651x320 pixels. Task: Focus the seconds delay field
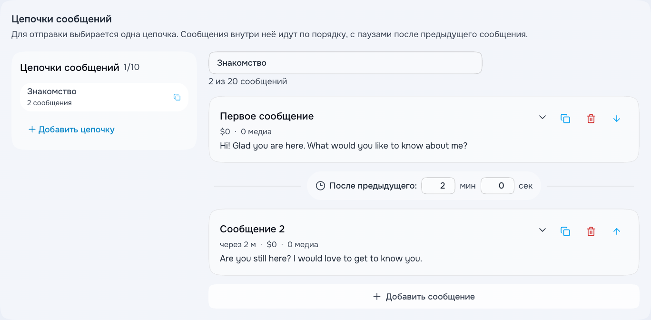pyautogui.click(x=497, y=186)
